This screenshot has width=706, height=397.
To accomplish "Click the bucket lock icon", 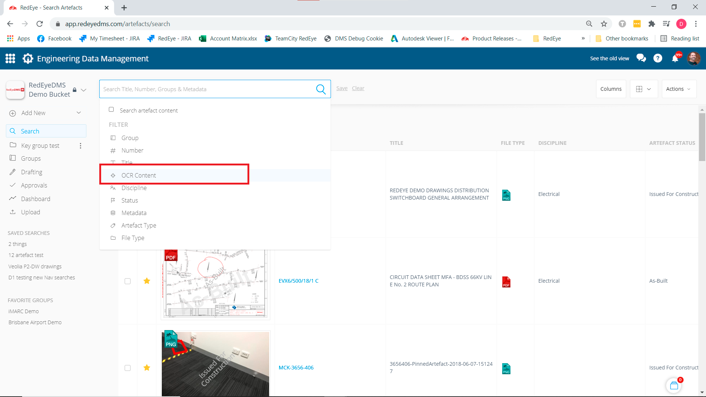I will tap(75, 90).
